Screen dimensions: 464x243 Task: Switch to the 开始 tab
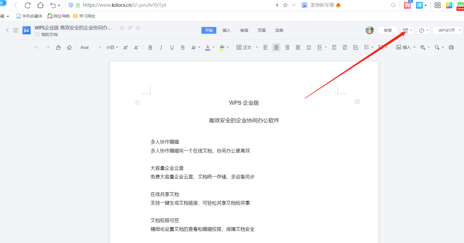point(209,30)
